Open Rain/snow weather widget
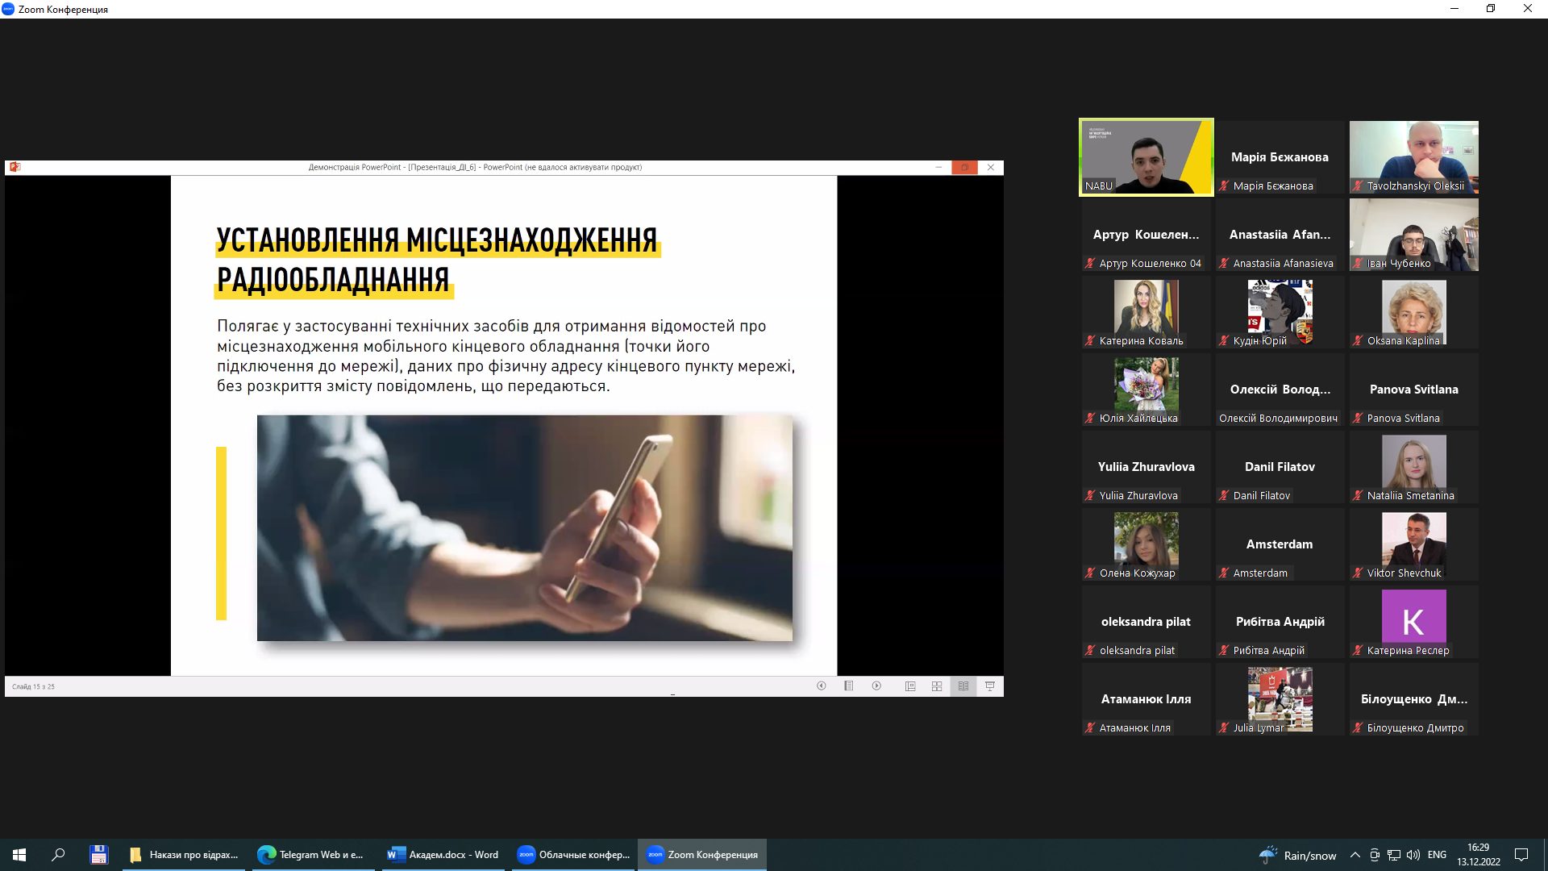Image resolution: width=1548 pixels, height=871 pixels. (1298, 855)
